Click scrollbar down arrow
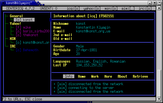The image size is (163, 103). click(x=159, y=99)
